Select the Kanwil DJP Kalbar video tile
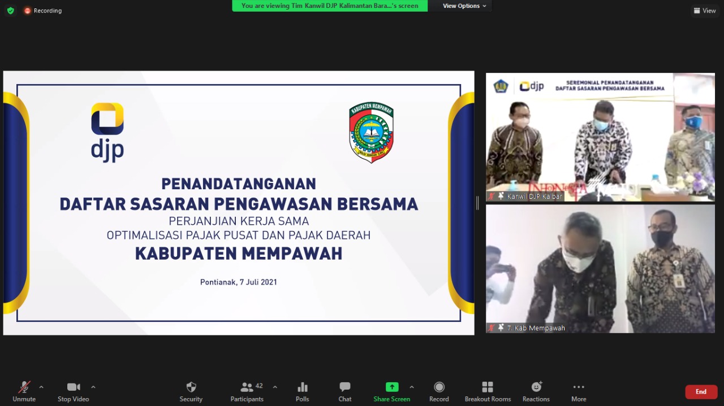The image size is (724, 406). (x=600, y=137)
